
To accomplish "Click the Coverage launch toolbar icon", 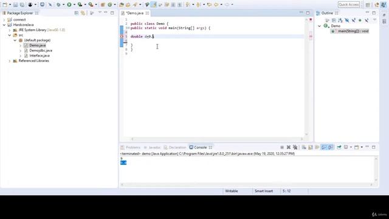I will 80,4.
